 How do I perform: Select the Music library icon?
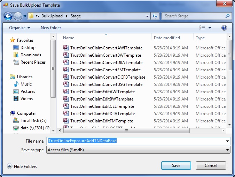[16, 84]
